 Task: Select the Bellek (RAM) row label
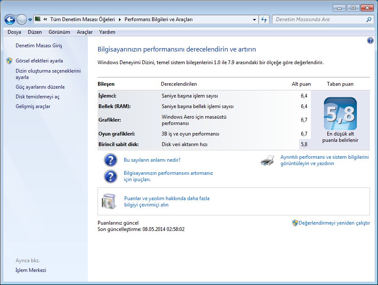tap(114, 106)
